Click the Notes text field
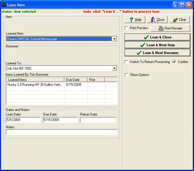This screenshot has width=194, height=171. pos(62,132)
